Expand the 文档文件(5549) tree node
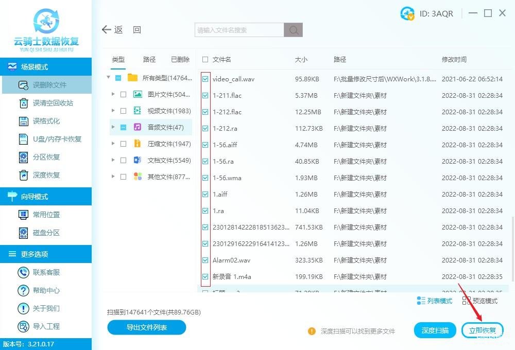The image size is (515, 350). coord(113,160)
